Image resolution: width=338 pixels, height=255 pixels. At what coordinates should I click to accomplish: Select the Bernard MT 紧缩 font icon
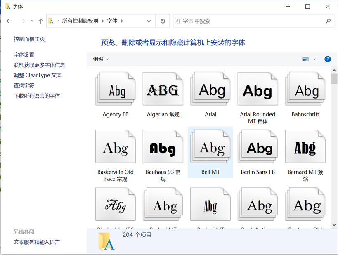(305, 146)
